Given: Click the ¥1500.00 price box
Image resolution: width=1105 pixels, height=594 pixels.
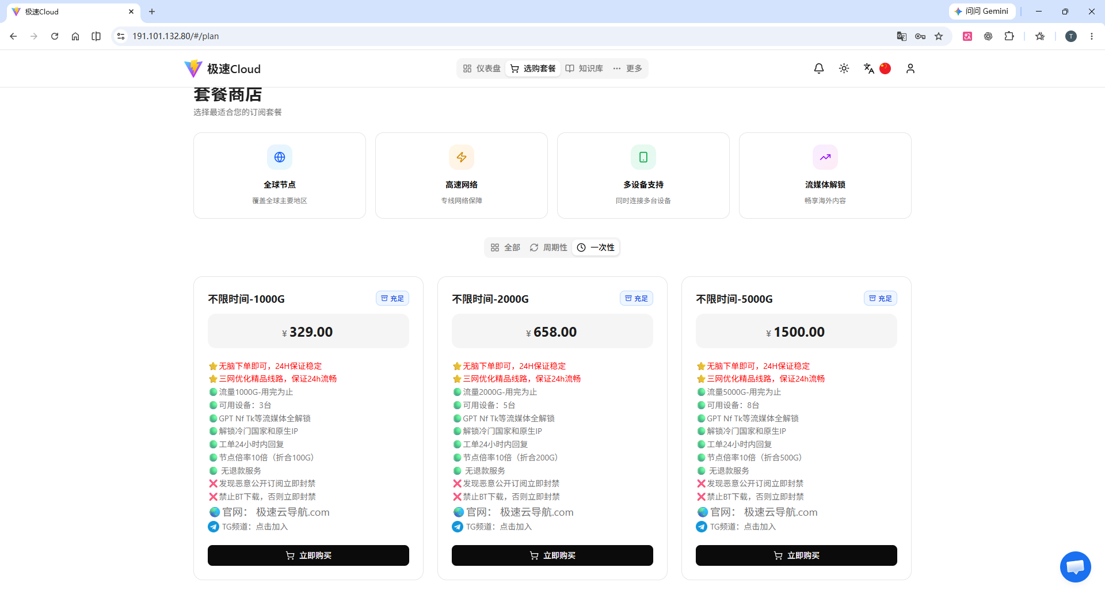Looking at the screenshot, I should coord(797,331).
